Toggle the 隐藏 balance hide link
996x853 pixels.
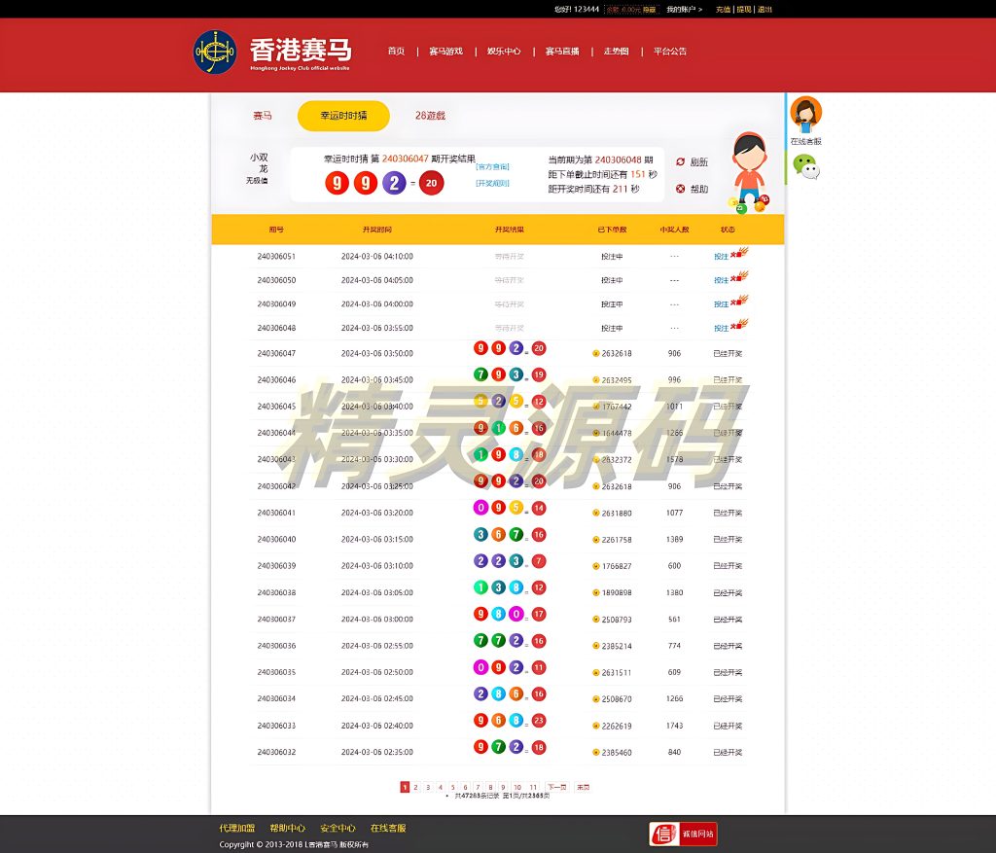click(649, 10)
